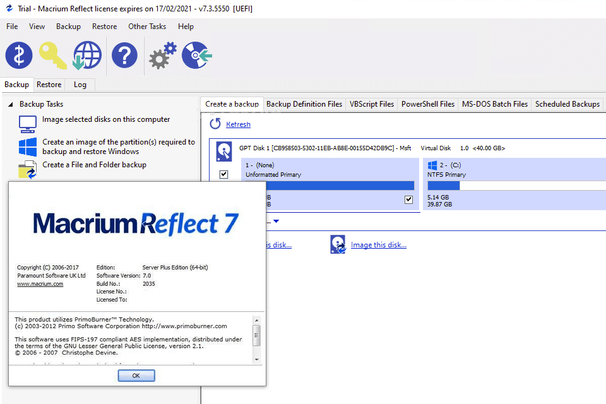Open help with the question mark icon
This screenshot has width=606, height=404.
pyautogui.click(x=124, y=56)
